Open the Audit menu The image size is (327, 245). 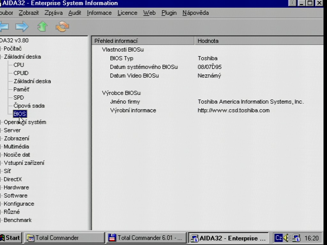74,13
